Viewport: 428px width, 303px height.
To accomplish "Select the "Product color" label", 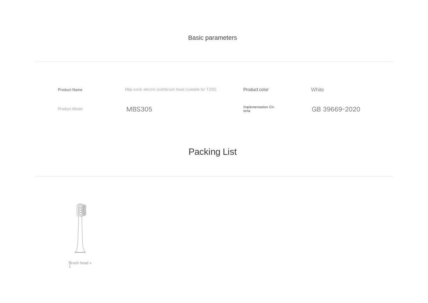I will pos(256,90).
